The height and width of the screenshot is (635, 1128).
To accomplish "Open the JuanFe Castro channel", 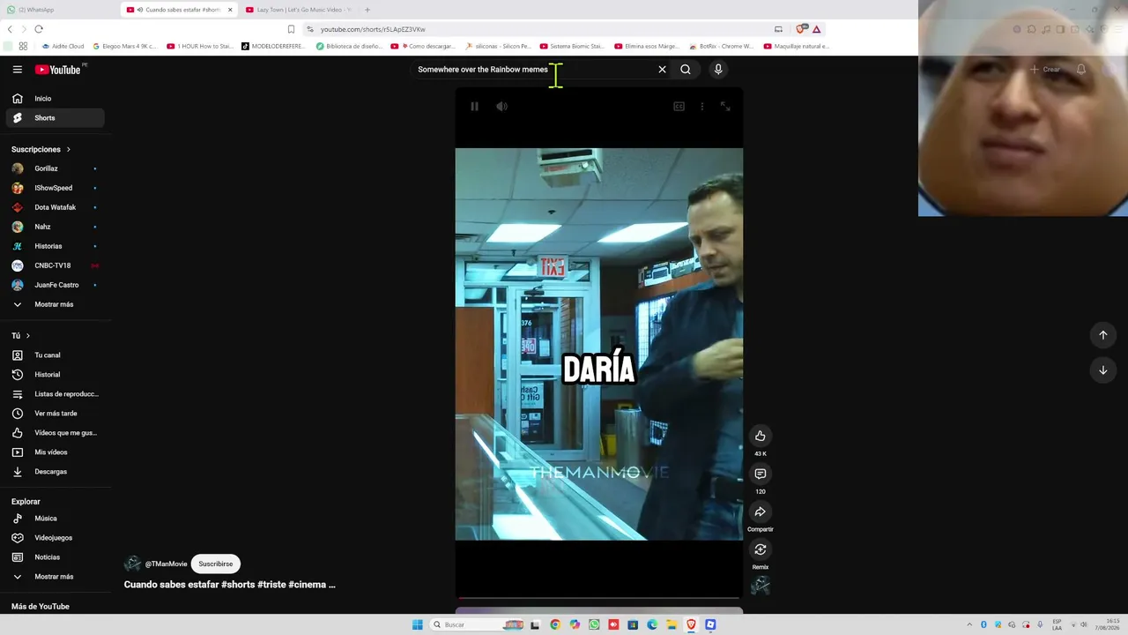I will (56, 285).
